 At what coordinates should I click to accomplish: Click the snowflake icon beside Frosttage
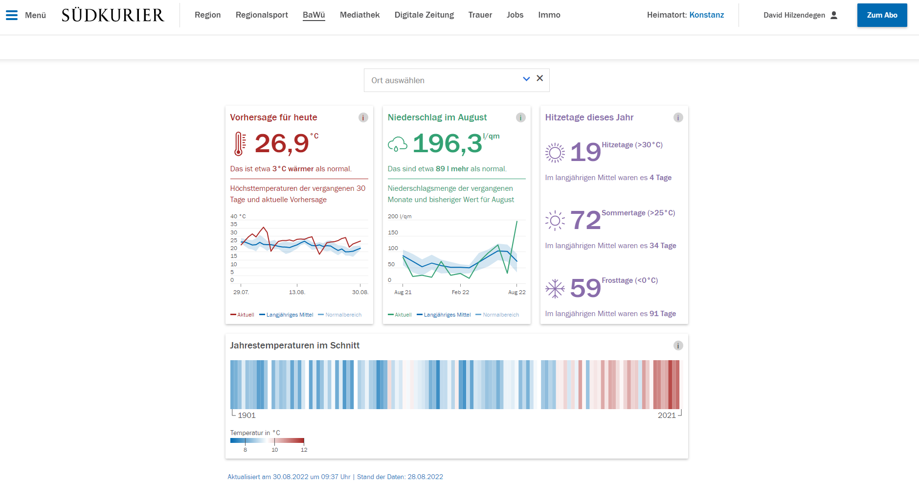555,289
